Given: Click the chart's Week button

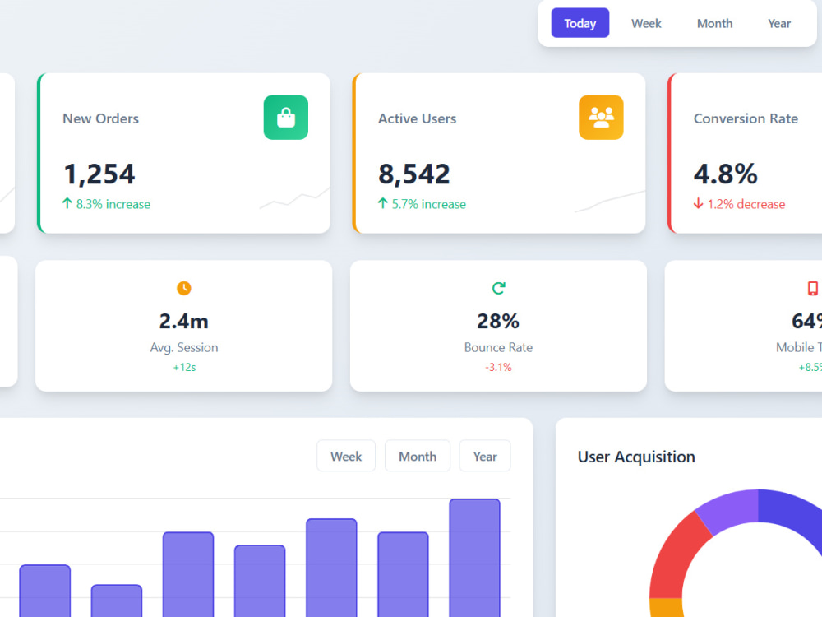Looking at the screenshot, I should pos(346,456).
